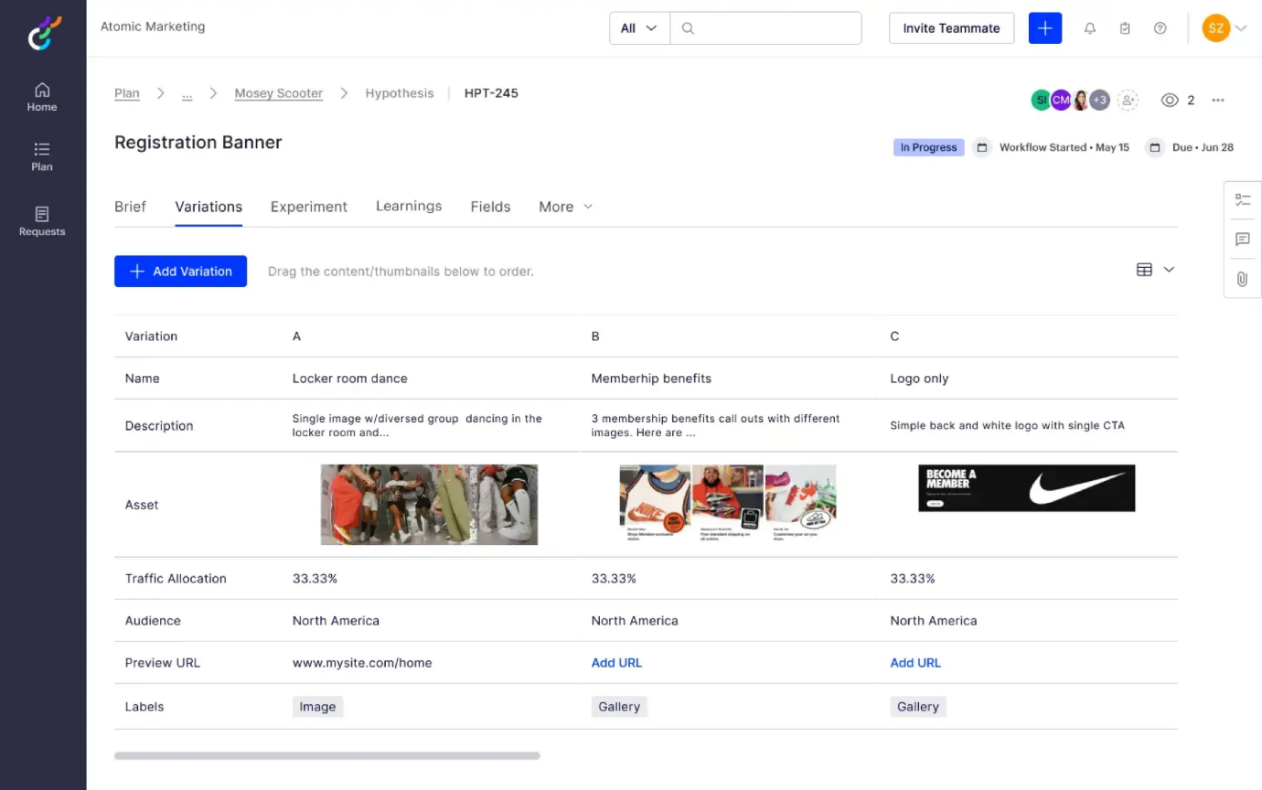Click the blue plus create icon
This screenshot has width=1262, height=790.
click(x=1045, y=28)
